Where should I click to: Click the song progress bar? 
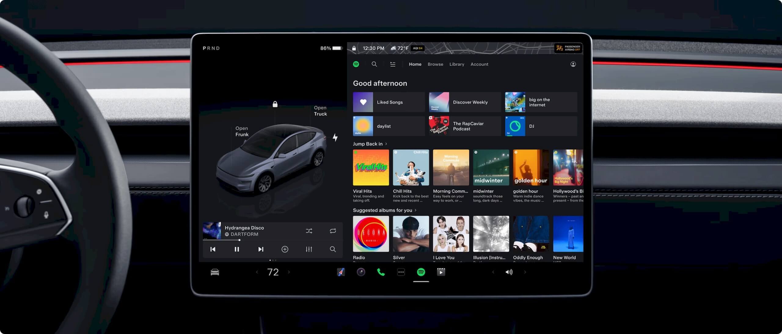point(226,240)
